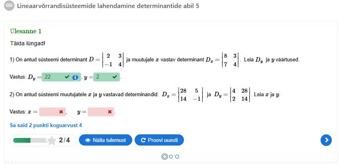Click the empty x answer input field
The height and width of the screenshot is (164, 339).
point(49,112)
